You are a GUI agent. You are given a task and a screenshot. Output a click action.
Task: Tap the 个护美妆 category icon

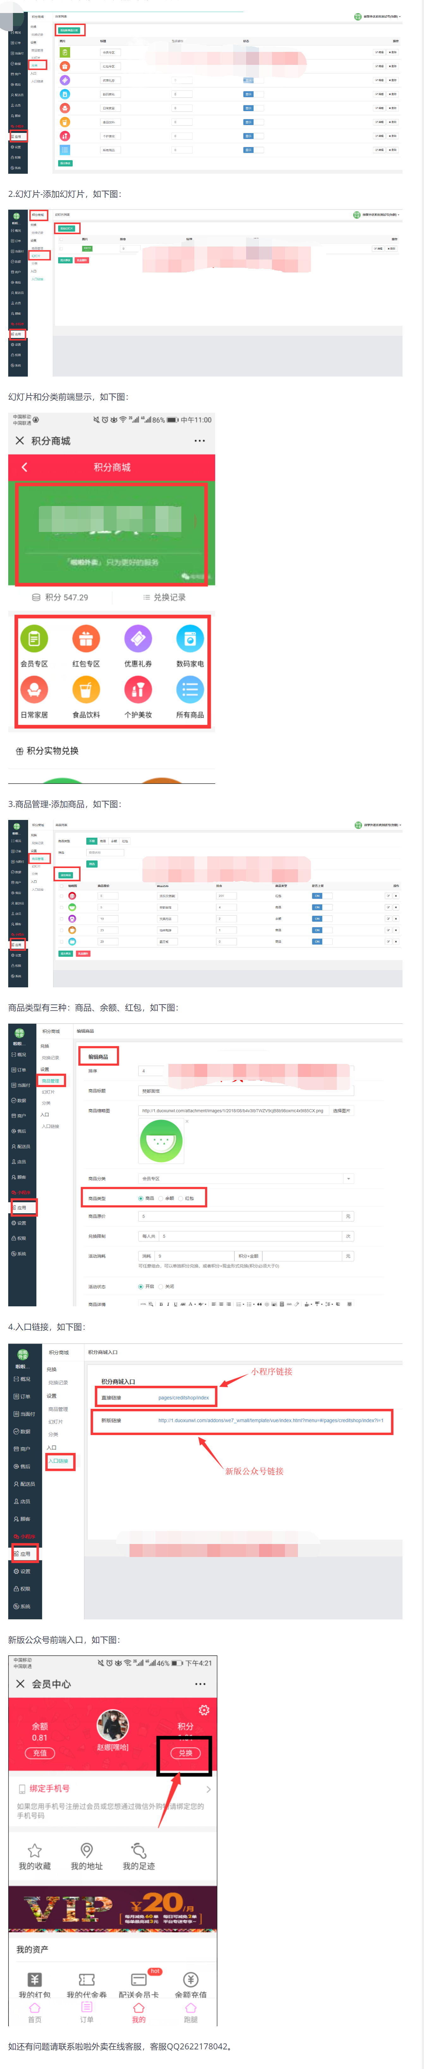pyautogui.click(x=138, y=690)
